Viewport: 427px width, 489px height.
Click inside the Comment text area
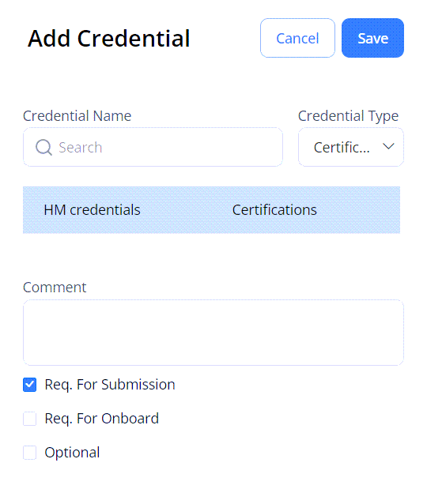[x=213, y=333]
